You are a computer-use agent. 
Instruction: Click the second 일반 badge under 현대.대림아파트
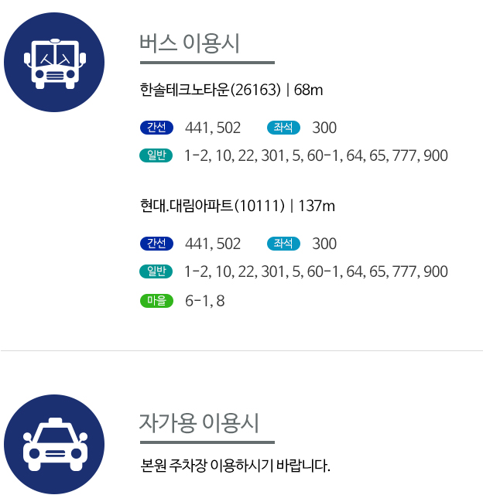click(157, 271)
